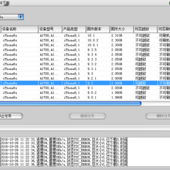This screenshot has height=170, width=170.
Task: Sort by 设备名称 column header
Action: (20, 29)
